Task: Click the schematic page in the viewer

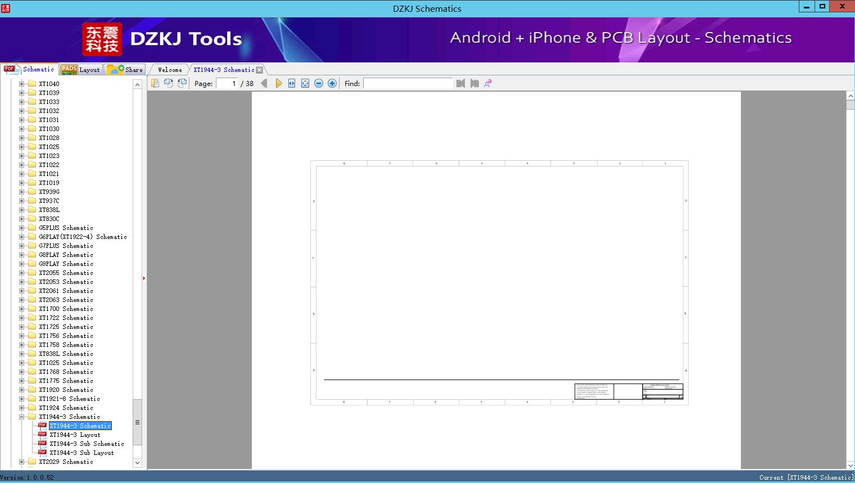Action: 496,280
